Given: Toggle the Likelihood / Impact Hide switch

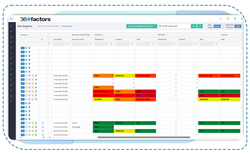Looking at the screenshot, I should coord(238,26).
